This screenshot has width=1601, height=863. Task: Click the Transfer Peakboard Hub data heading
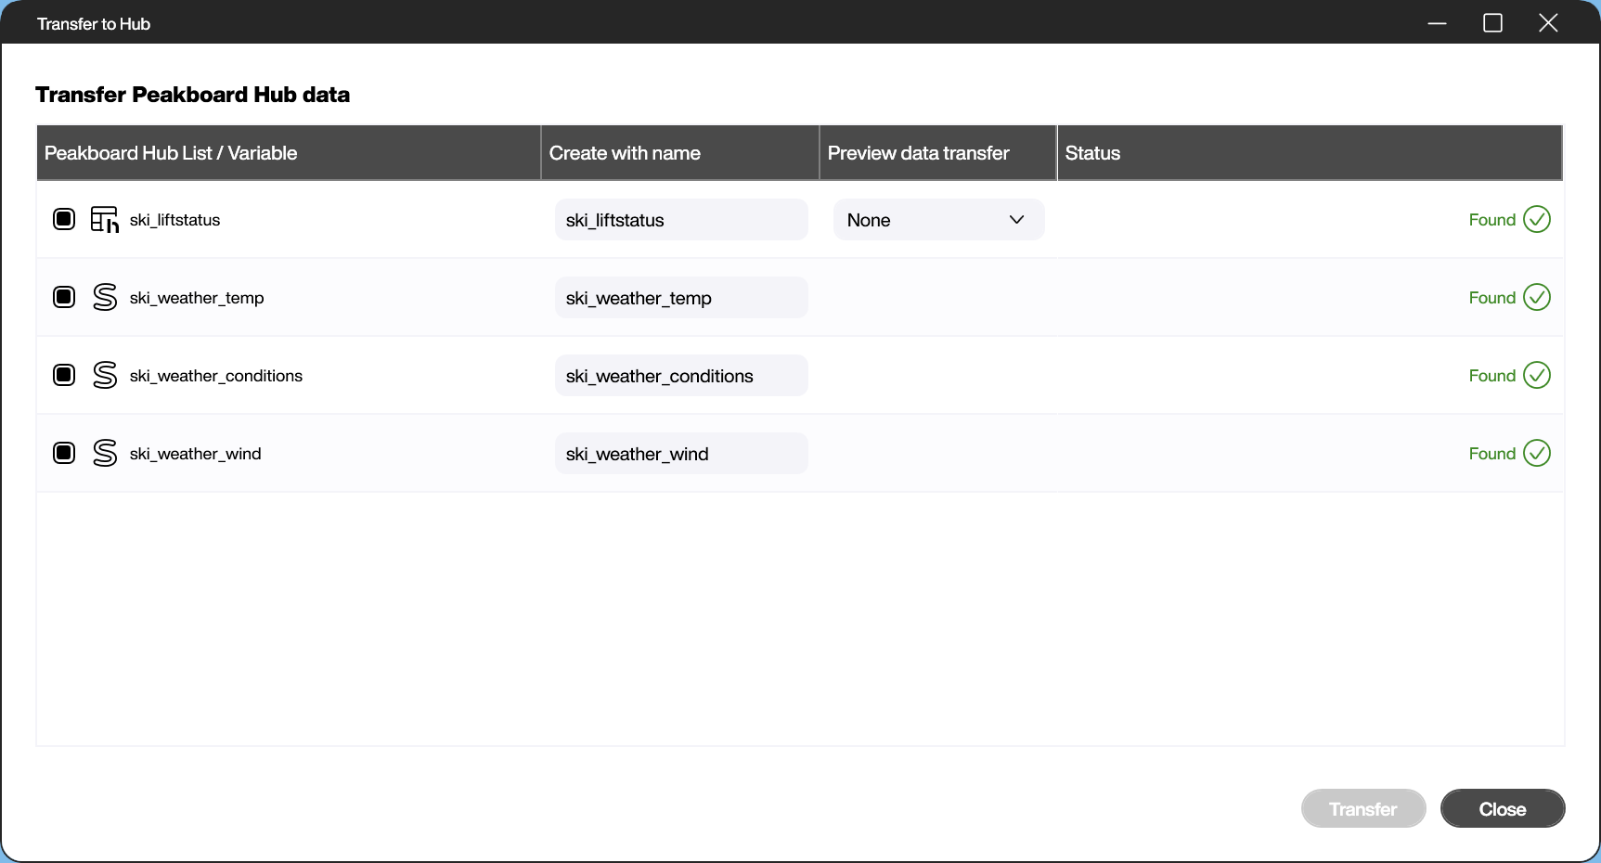pos(192,95)
